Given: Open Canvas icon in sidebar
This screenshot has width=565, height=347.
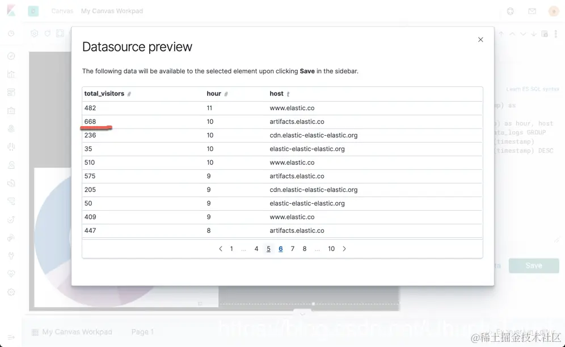Looking at the screenshot, I should click(x=11, y=110).
